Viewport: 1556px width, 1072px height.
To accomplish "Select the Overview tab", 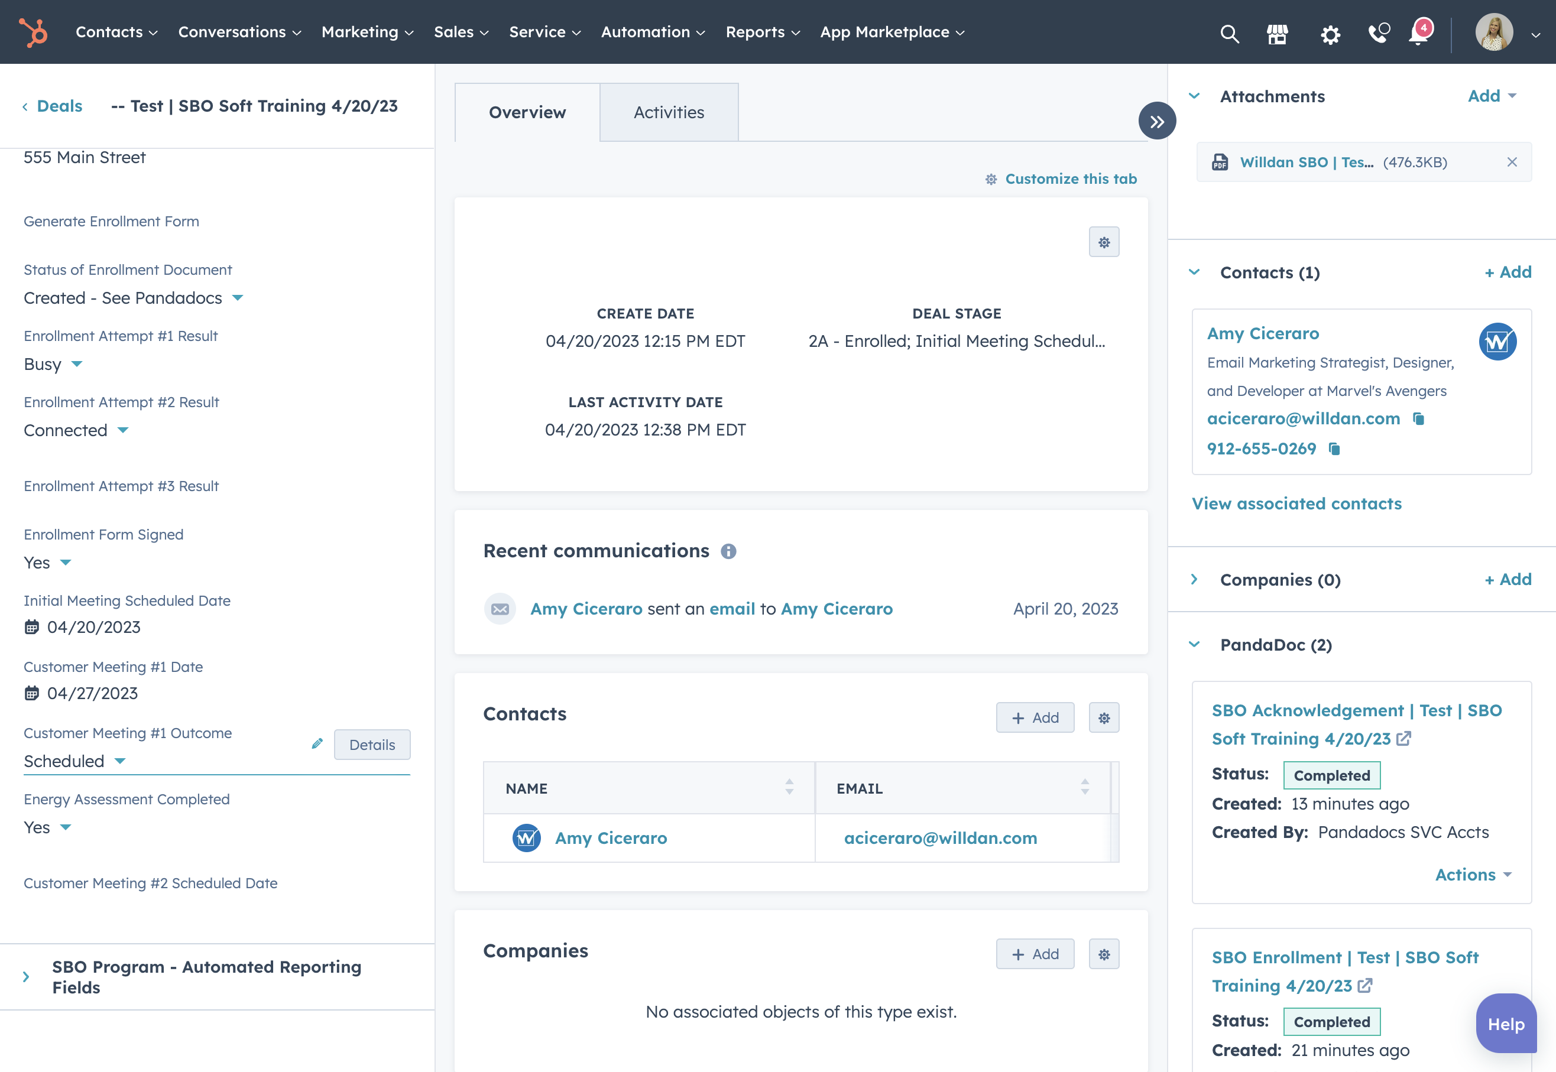I will (527, 112).
